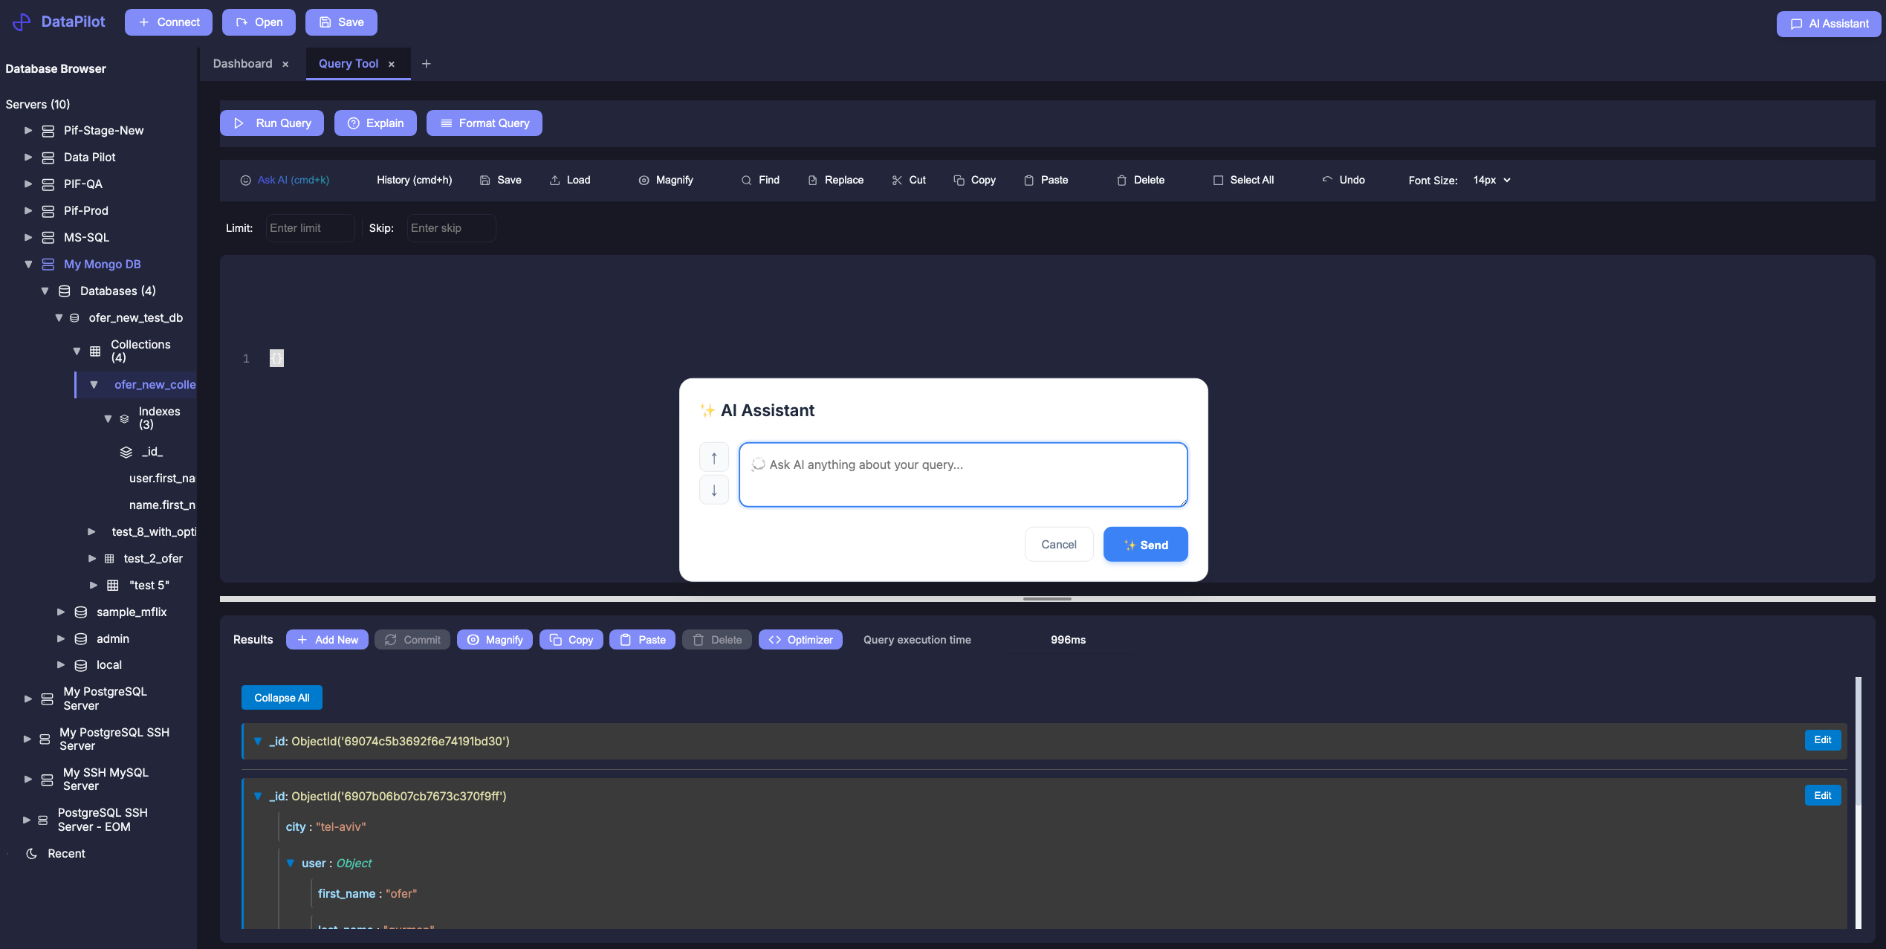The width and height of the screenshot is (1886, 949).
Task: Expand the Pif-Prod server
Action: click(28, 211)
